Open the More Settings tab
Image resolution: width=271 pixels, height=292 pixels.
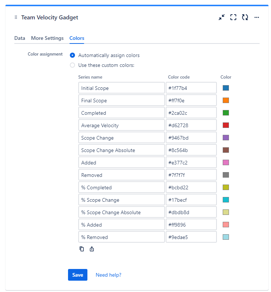(x=47, y=38)
